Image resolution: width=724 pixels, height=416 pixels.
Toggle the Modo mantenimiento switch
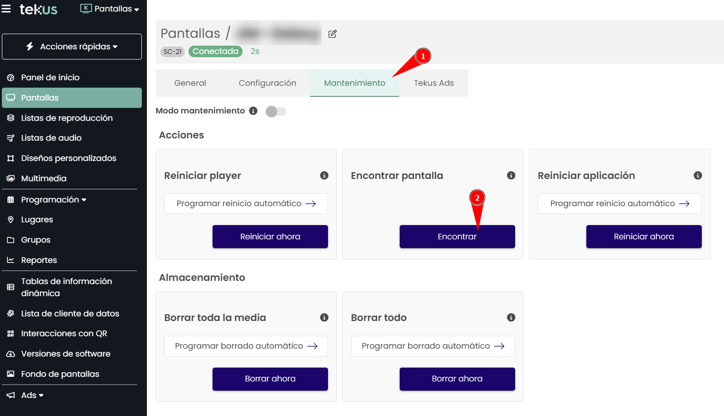click(x=276, y=111)
